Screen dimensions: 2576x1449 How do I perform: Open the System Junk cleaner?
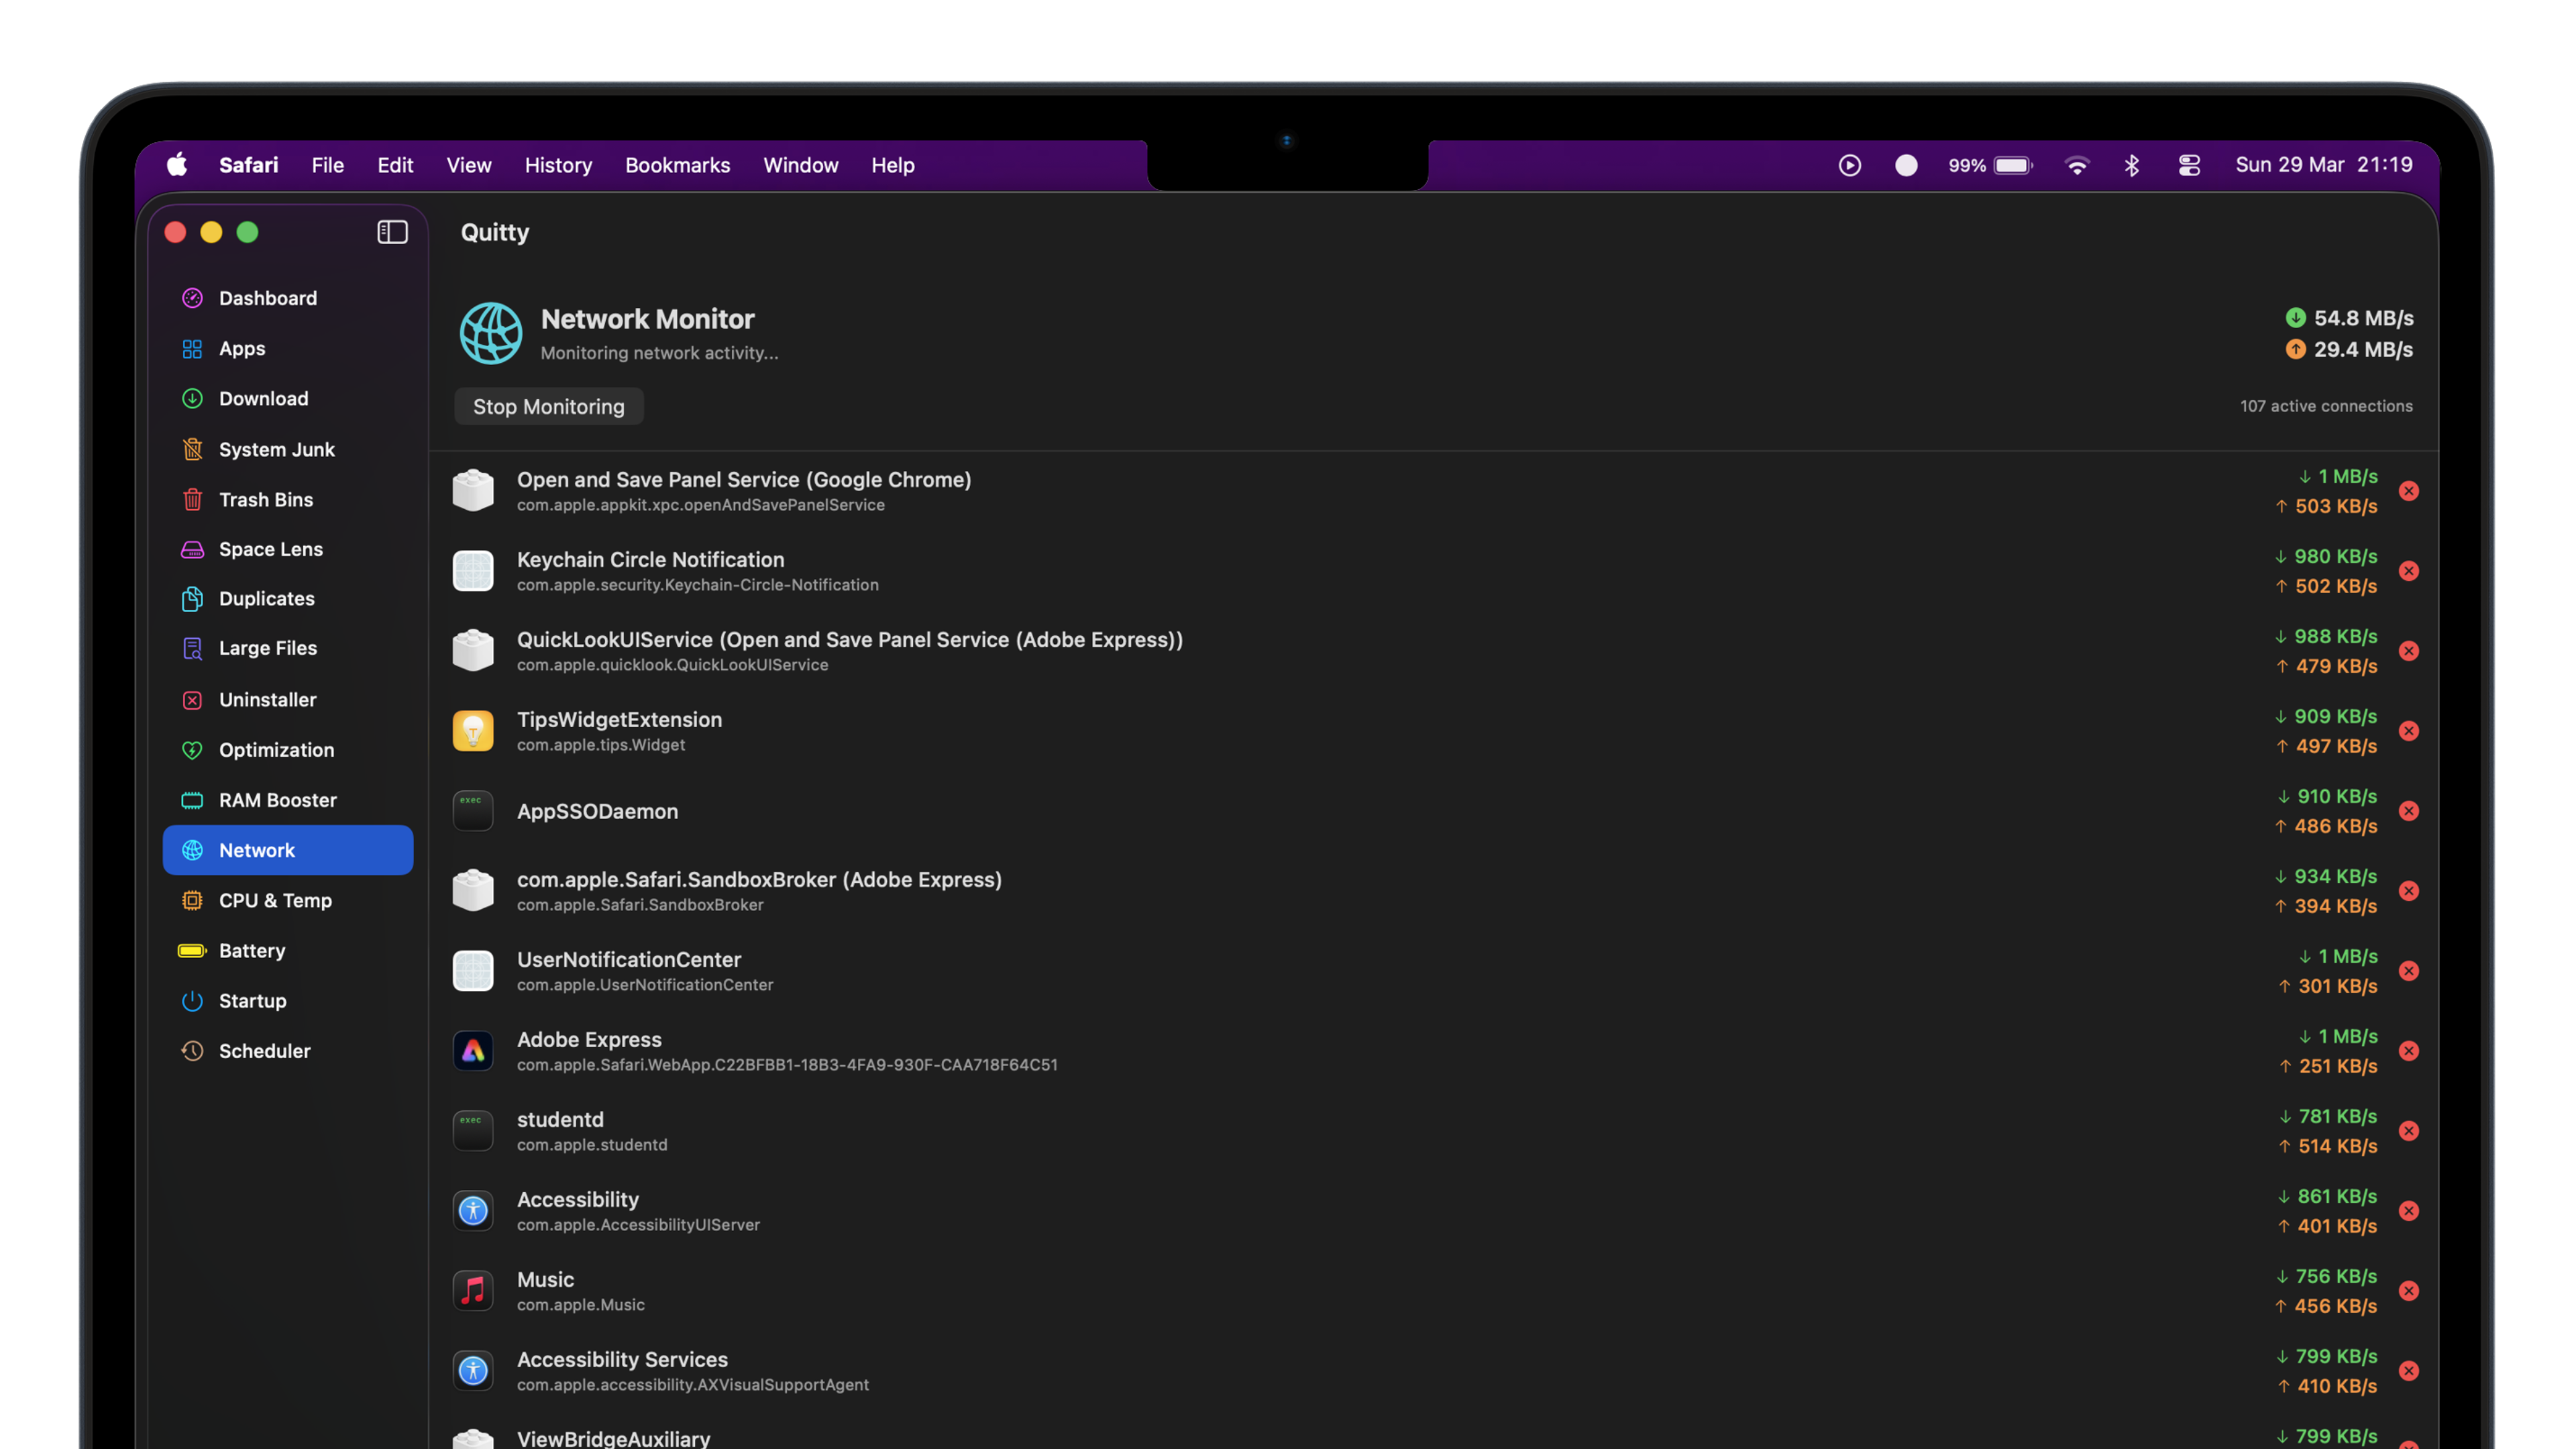pos(277,449)
